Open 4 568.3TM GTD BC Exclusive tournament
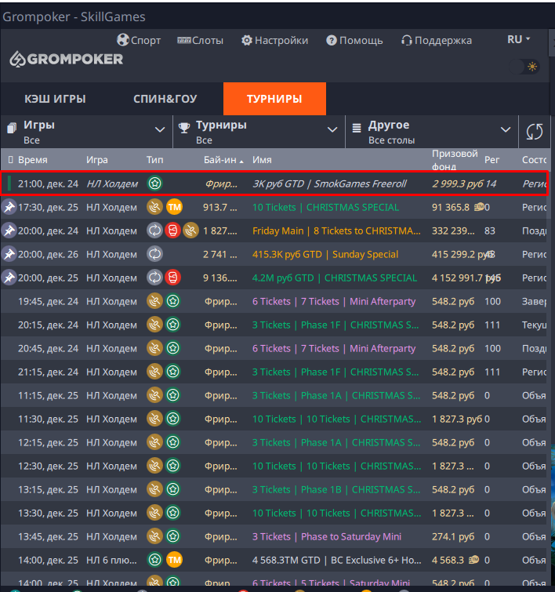 (337, 561)
